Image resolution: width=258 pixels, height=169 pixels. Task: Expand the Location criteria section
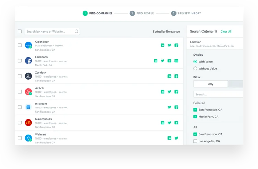(215, 44)
